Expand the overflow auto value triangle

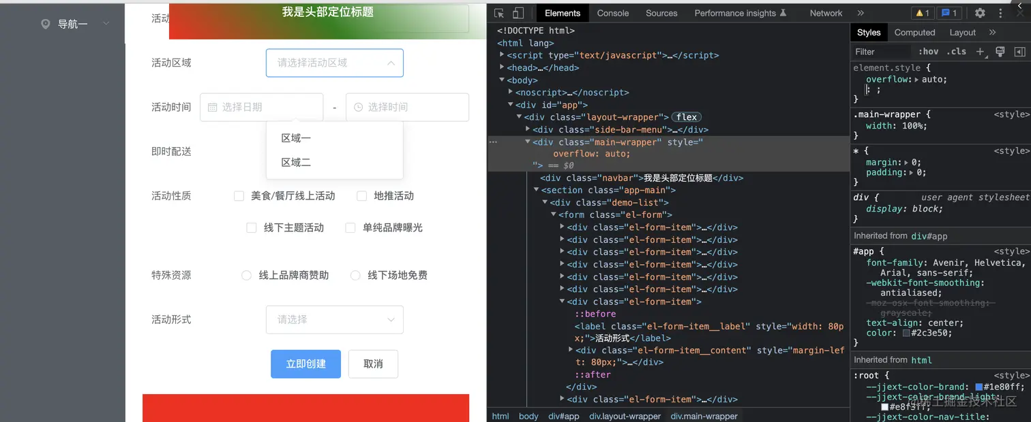(x=916, y=80)
